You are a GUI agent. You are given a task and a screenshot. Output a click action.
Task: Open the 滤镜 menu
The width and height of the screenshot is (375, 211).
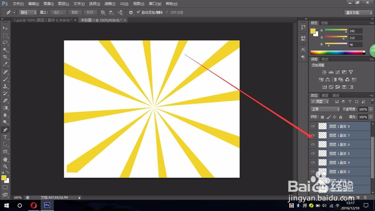point(110,4)
